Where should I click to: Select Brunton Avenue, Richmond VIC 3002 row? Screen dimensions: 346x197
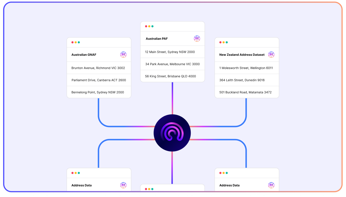[99, 68]
